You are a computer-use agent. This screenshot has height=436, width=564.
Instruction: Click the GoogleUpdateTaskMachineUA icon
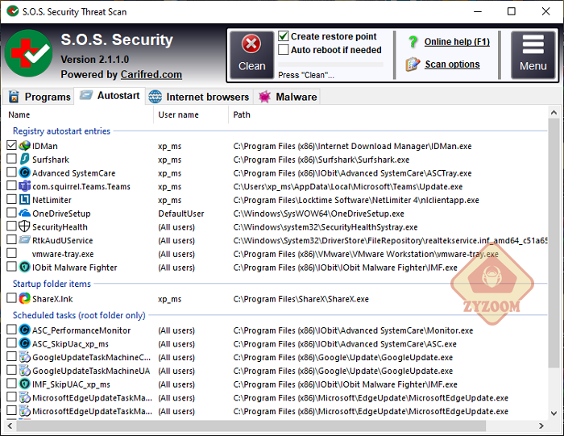[x=24, y=370]
